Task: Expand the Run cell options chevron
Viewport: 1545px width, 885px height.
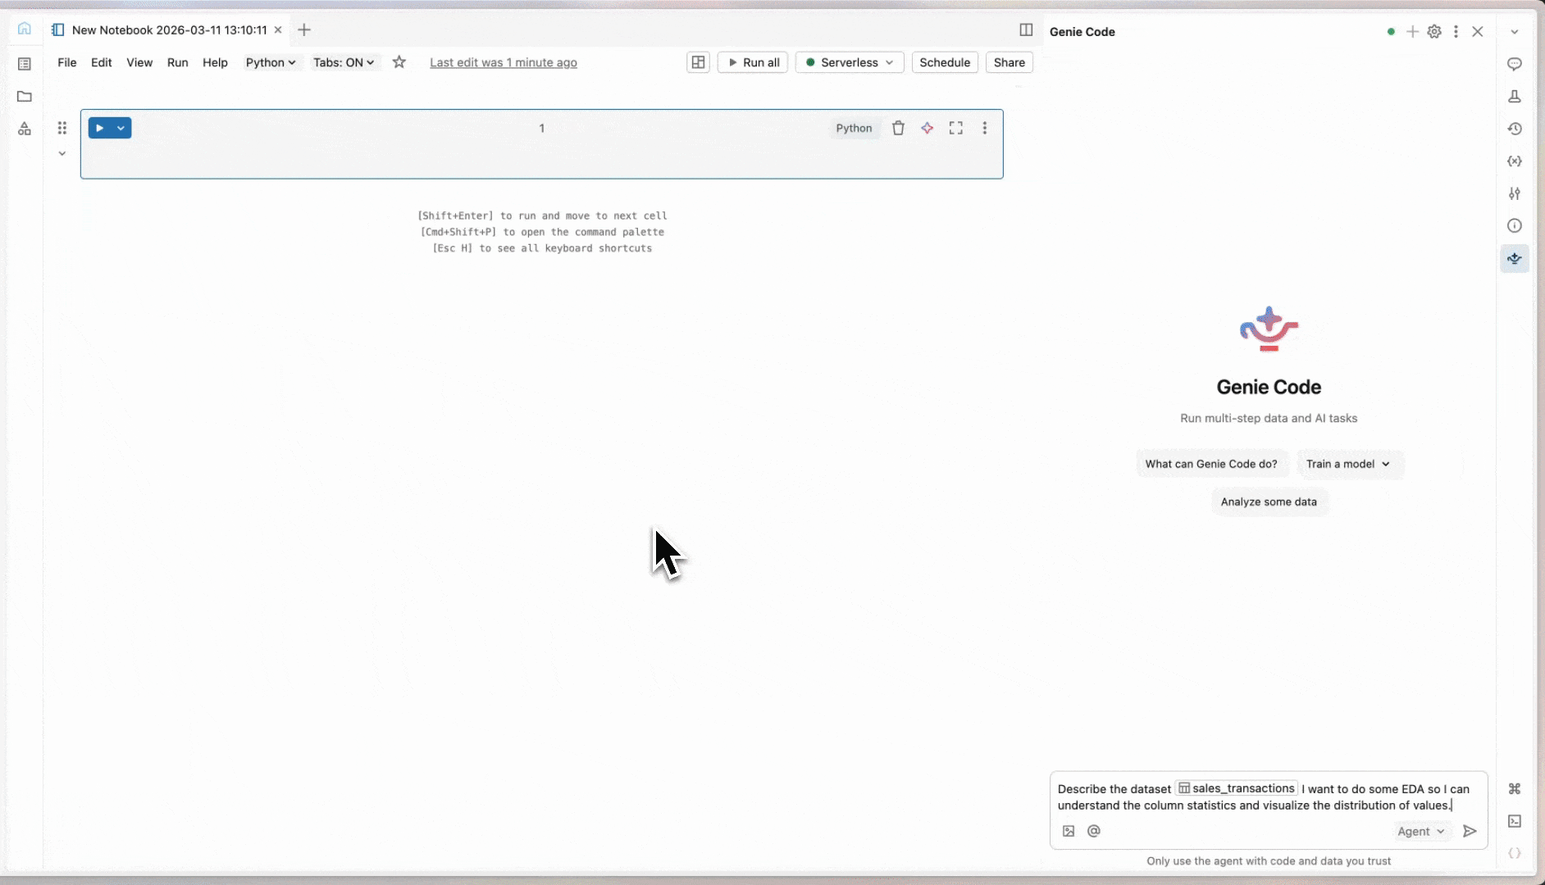Action: [x=121, y=128]
